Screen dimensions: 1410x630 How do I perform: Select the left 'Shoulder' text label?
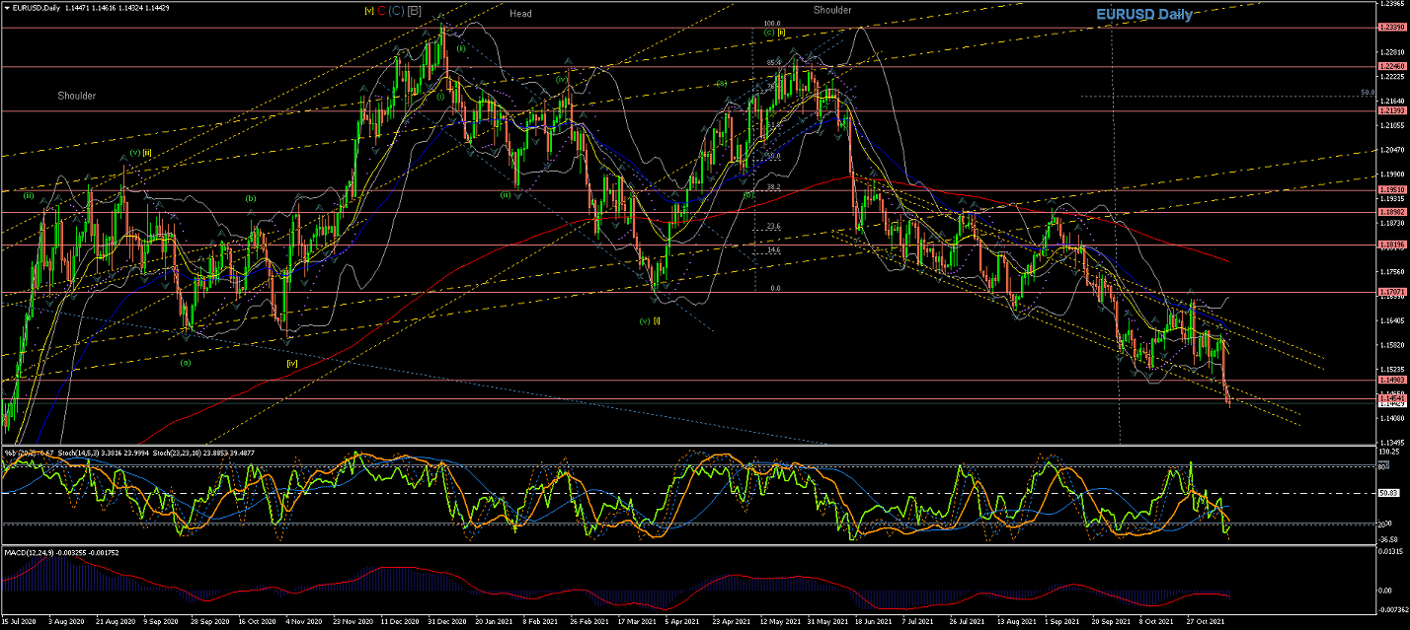tap(76, 96)
